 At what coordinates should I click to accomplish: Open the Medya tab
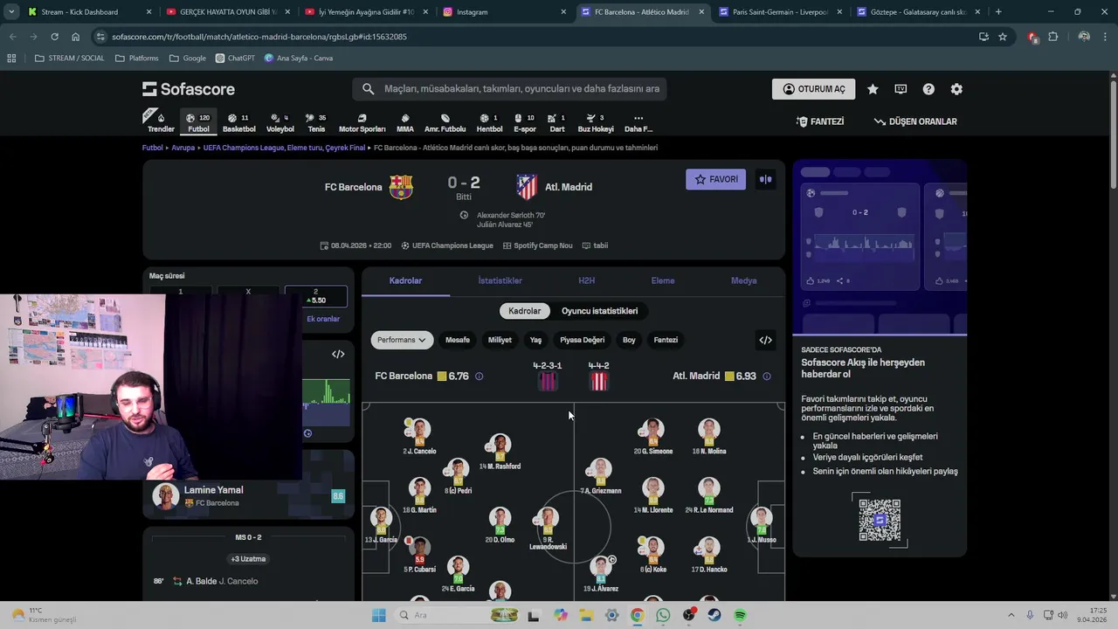pyautogui.click(x=743, y=280)
